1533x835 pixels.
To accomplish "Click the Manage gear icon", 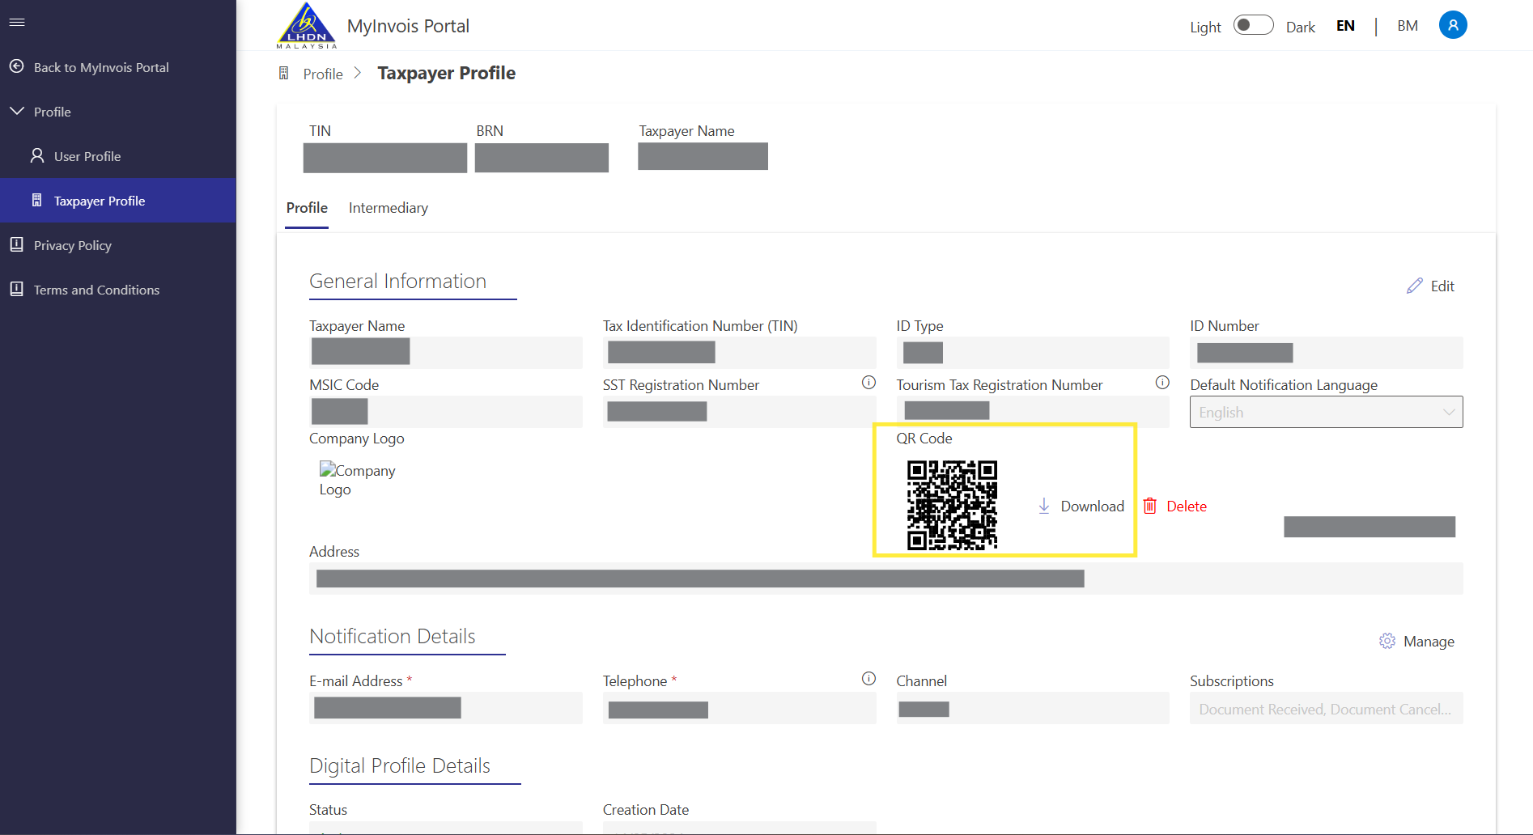I will click(x=1386, y=641).
